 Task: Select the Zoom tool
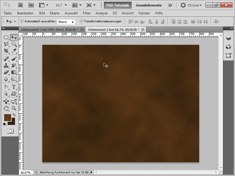(x=14, y=108)
